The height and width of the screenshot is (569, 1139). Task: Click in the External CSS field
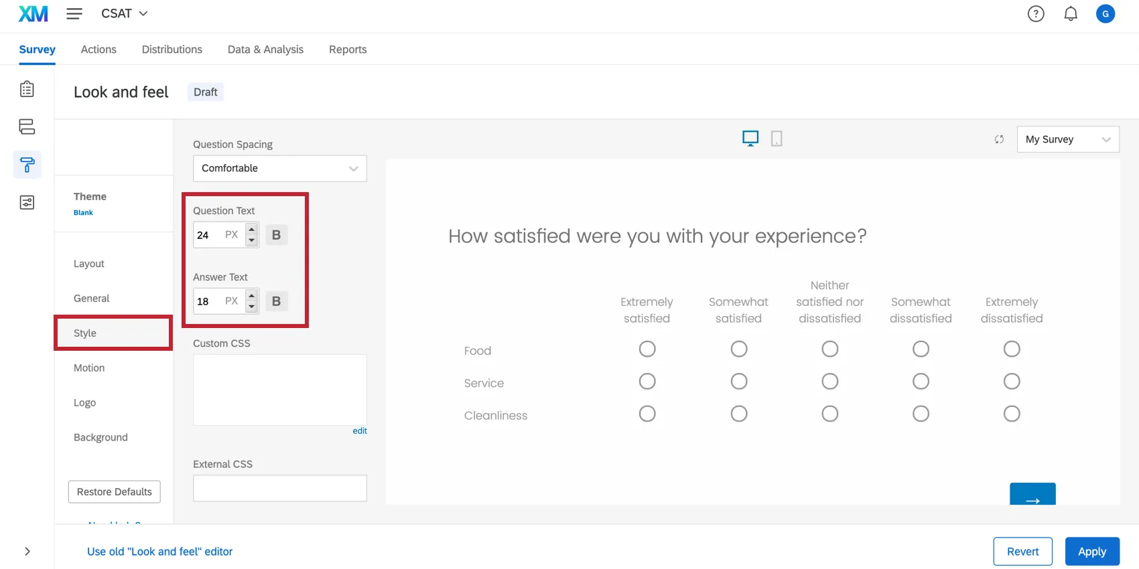coord(279,488)
